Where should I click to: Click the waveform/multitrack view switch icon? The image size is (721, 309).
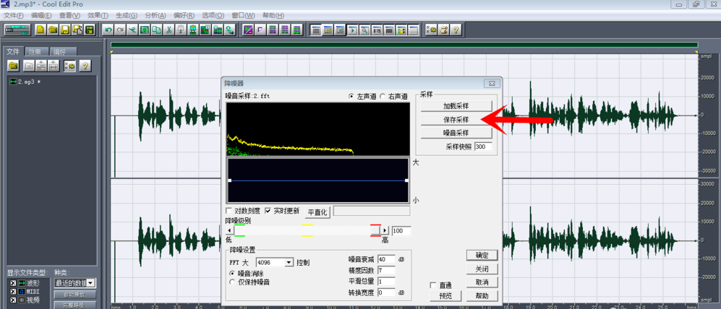(17, 30)
